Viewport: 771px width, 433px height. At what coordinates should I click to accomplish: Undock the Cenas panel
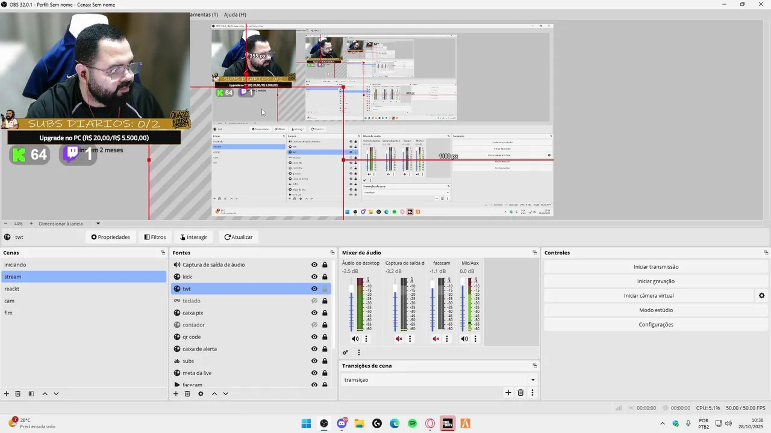(163, 253)
